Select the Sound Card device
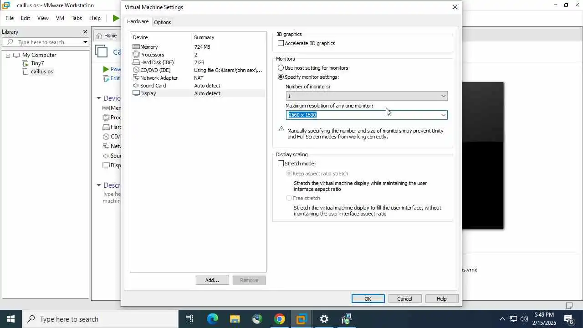 pyautogui.click(x=198, y=86)
